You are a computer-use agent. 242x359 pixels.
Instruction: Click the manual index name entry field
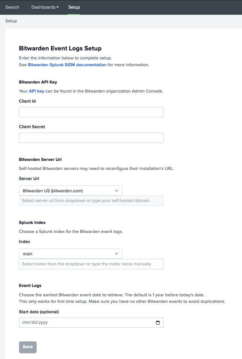pyautogui.click(x=91, y=264)
